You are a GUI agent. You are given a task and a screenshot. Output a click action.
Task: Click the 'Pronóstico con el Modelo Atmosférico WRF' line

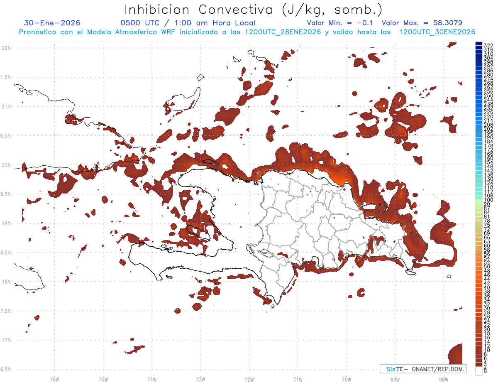pyautogui.click(x=247, y=32)
